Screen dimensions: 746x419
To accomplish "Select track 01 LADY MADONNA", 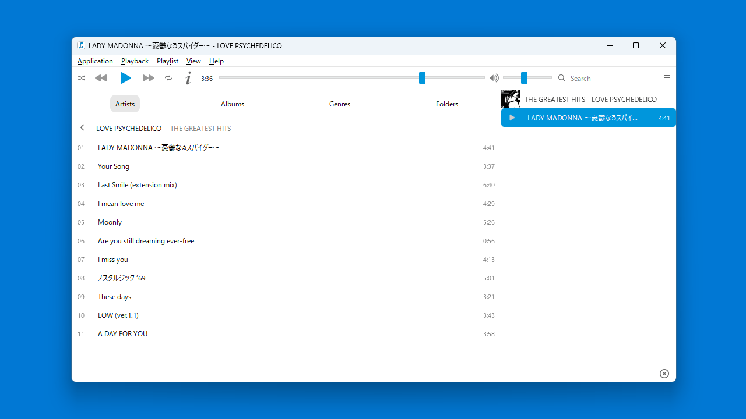I will coord(286,148).
